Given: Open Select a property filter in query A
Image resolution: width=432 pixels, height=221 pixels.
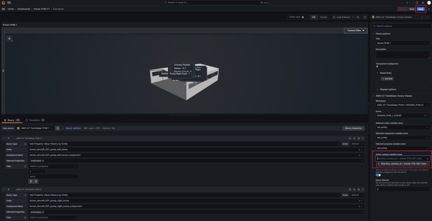Looking at the screenshot, I should tap(53, 167).
